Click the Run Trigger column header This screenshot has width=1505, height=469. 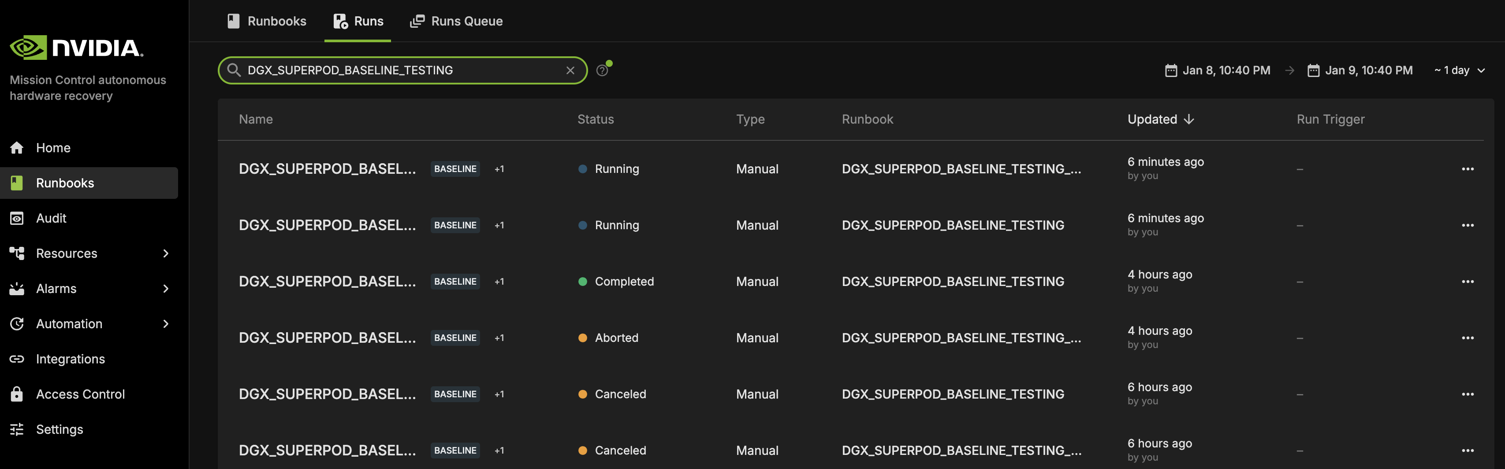pyautogui.click(x=1330, y=119)
